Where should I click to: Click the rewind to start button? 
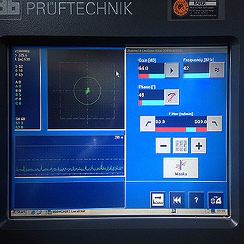(177, 200)
